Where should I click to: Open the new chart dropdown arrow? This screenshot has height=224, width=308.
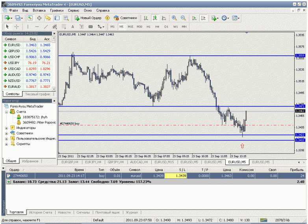11,18
